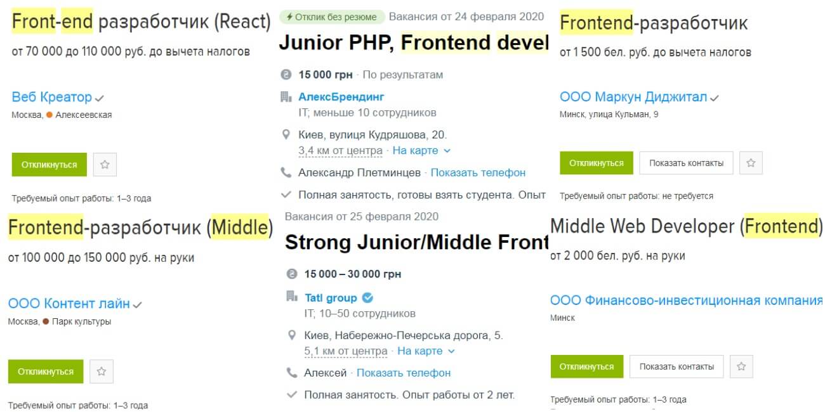Click the location pin near Кудряшова address
The image size is (825, 412).
pos(286,134)
